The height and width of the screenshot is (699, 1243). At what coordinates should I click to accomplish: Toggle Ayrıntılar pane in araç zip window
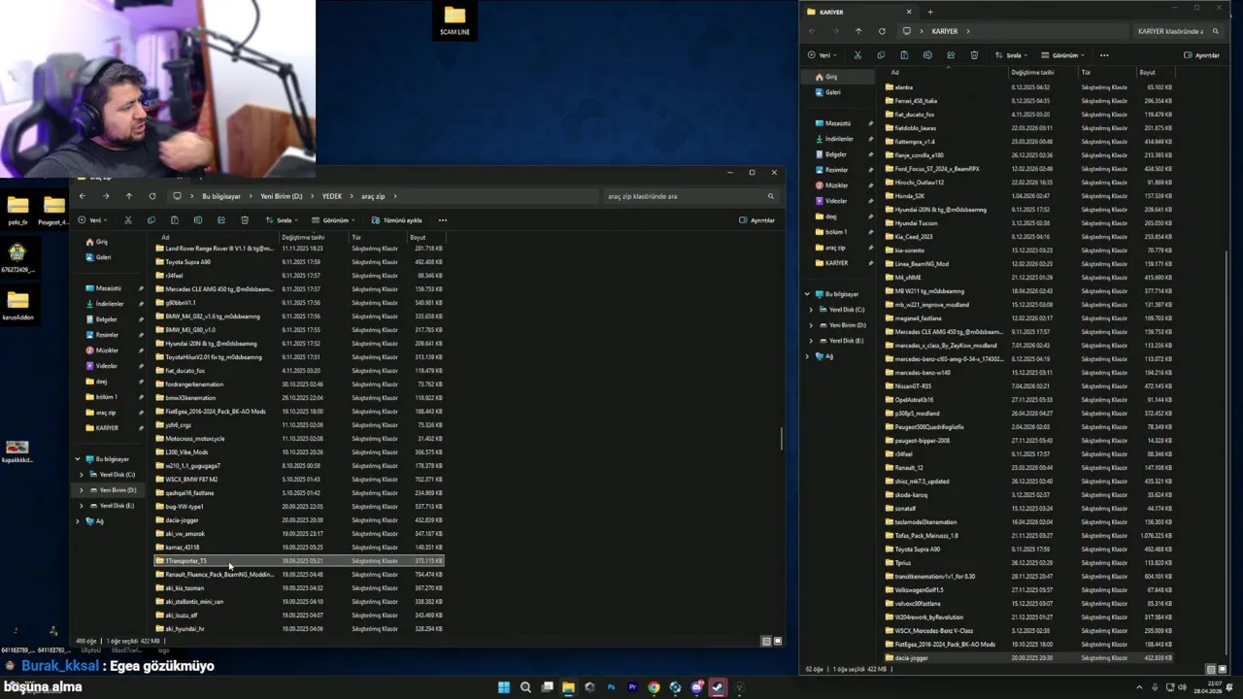point(757,220)
